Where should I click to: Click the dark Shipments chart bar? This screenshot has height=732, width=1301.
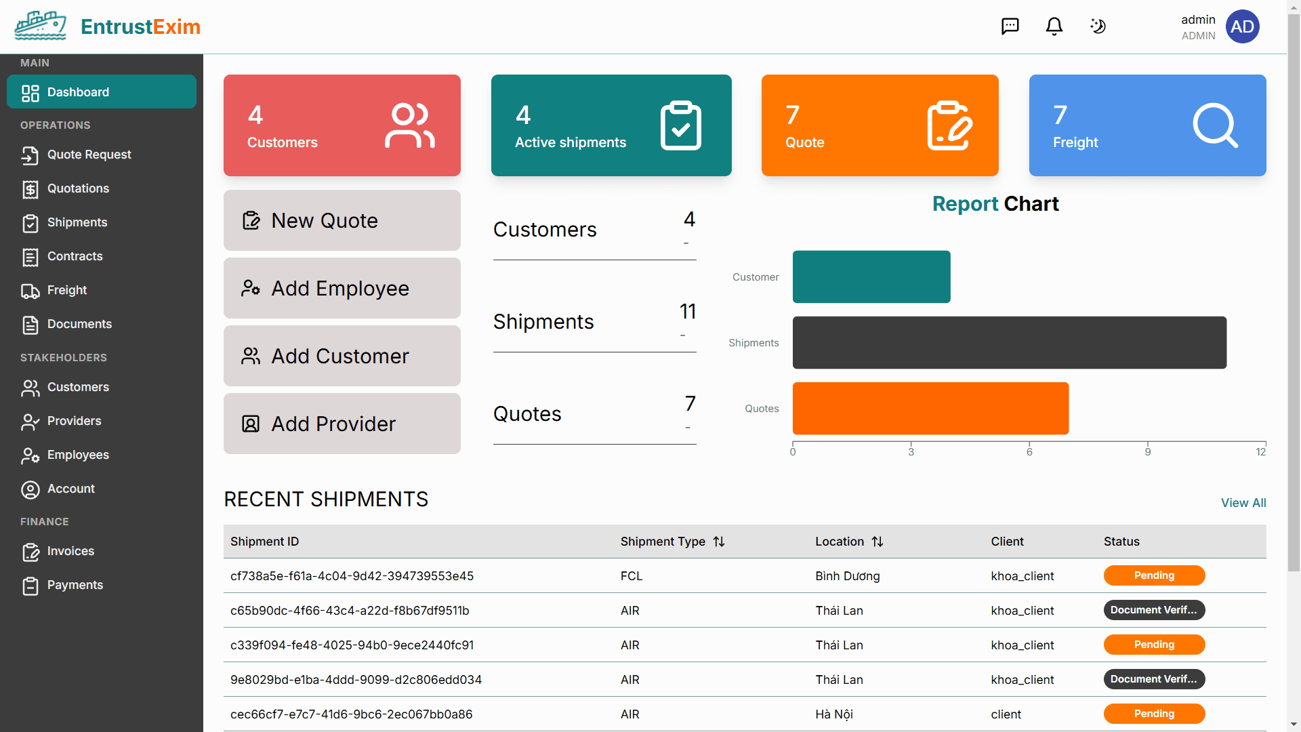[x=1010, y=342]
